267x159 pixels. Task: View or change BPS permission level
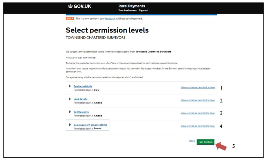point(198,126)
